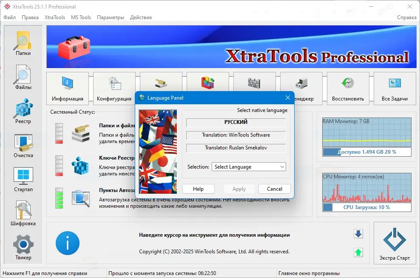Click Cancel in Language Panel
420x278 pixels.
pos(275,189)
